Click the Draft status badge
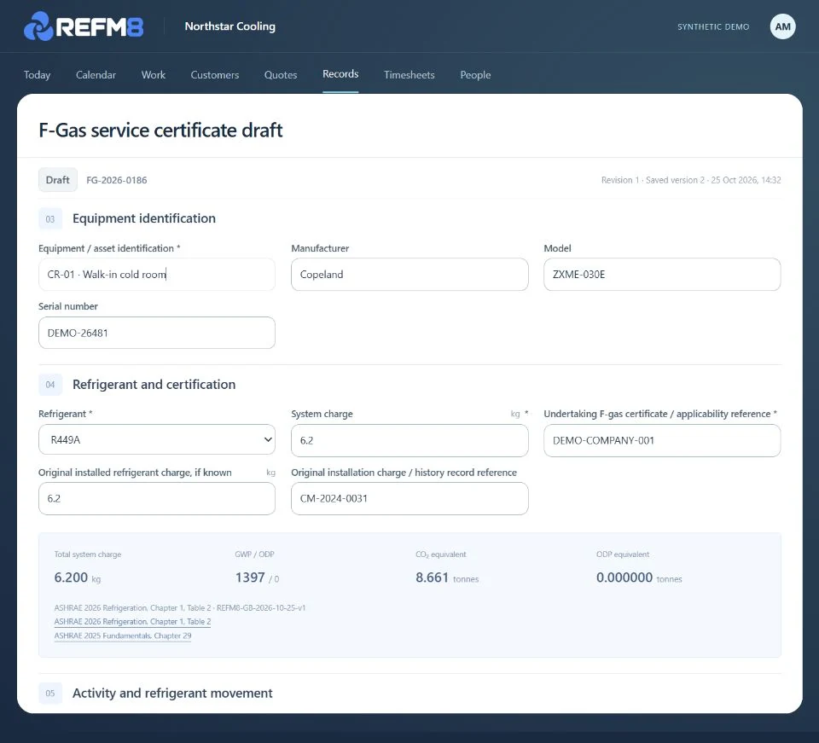This screenshot has width=819, height=743. [57, 180]
